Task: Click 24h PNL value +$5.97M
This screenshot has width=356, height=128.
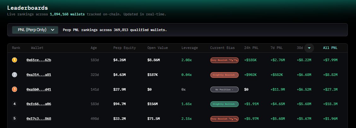Action: (x=251, y=119)
